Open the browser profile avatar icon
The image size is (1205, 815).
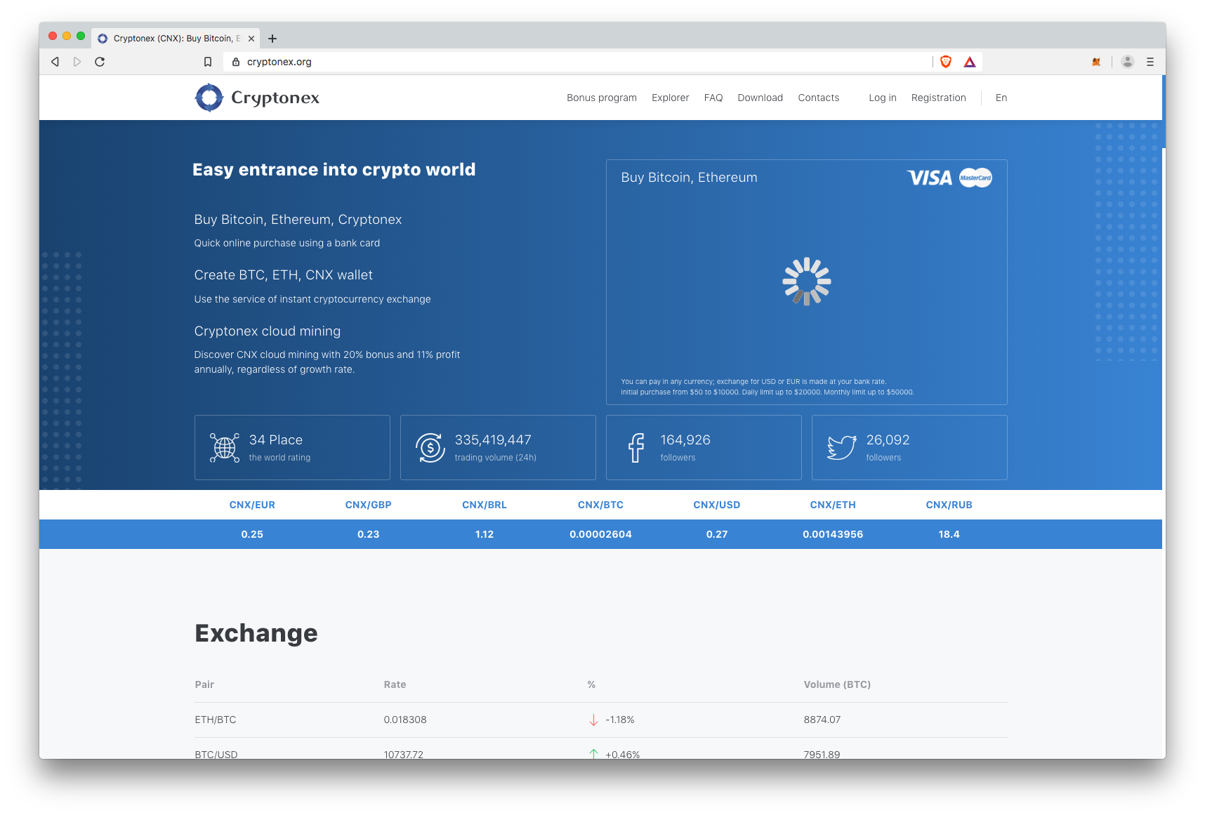click(x=1128, y=62)
